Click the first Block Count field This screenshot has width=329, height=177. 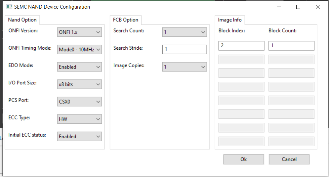pos(291,46)
